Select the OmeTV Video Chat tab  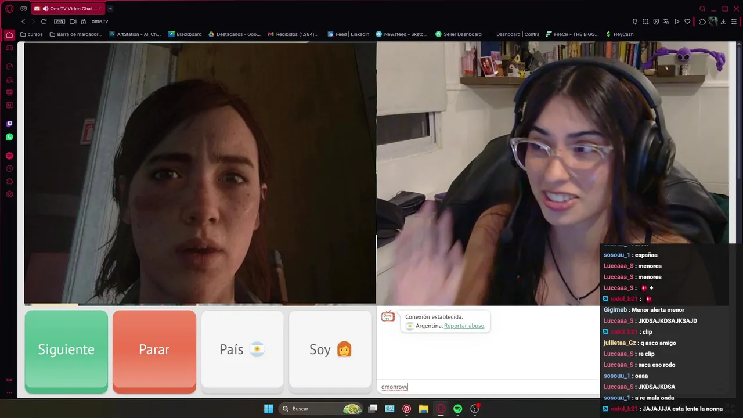pos(67,9)
